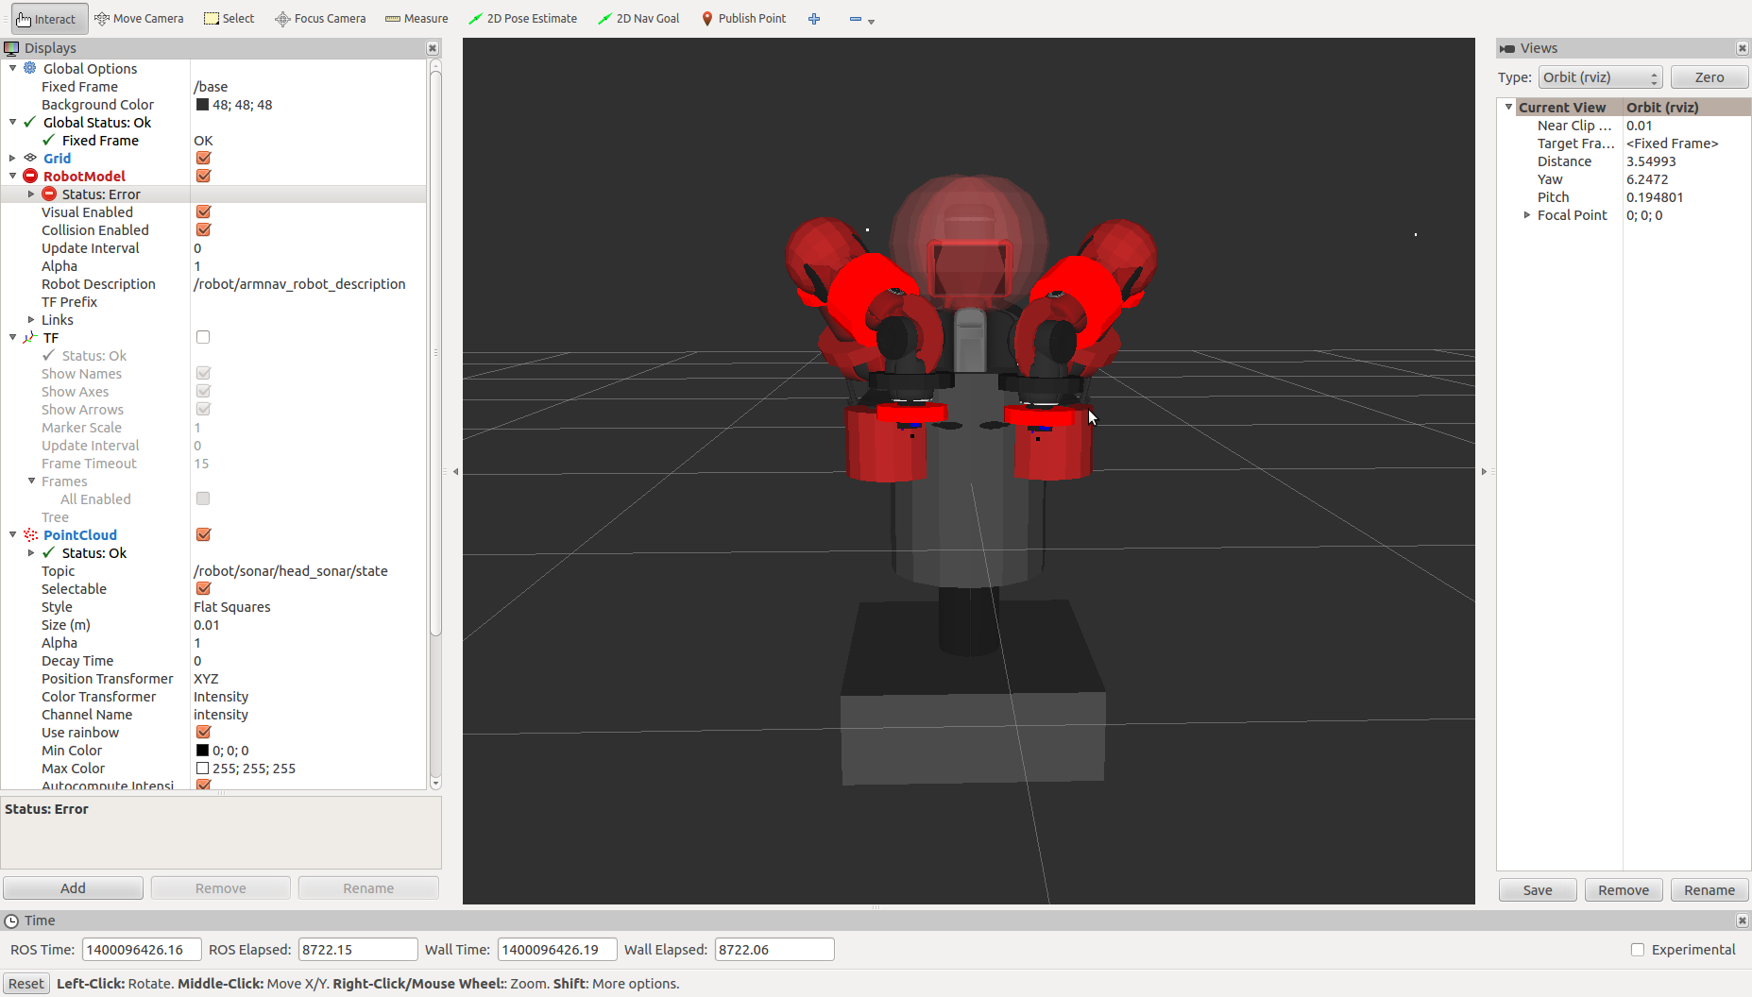Close the Views panel

point(1743,48)
